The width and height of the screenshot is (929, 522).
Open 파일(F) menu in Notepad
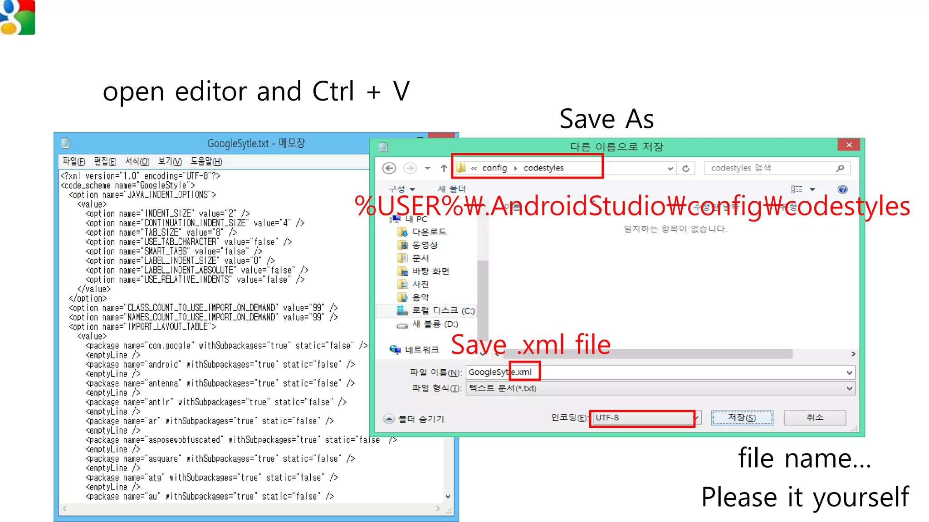pos(73,161)
